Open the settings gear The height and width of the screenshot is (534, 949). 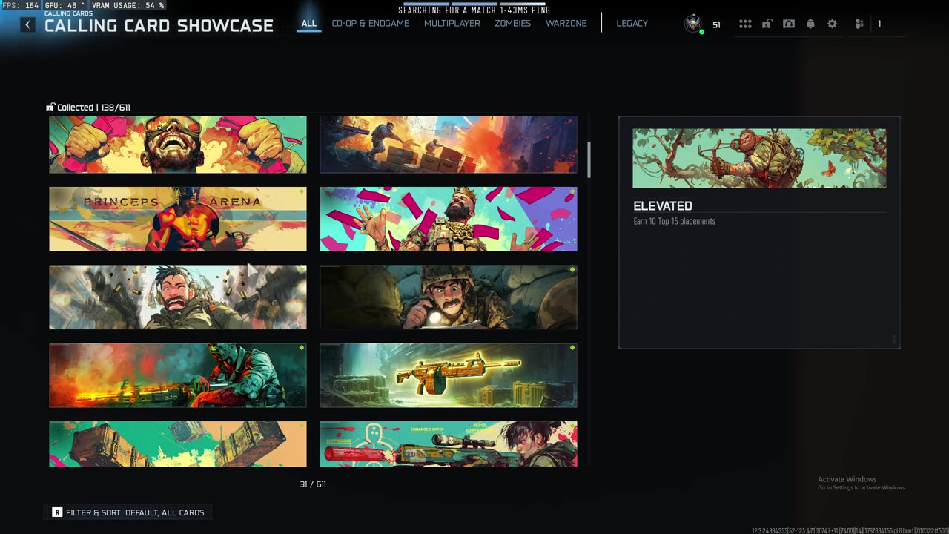832,24
